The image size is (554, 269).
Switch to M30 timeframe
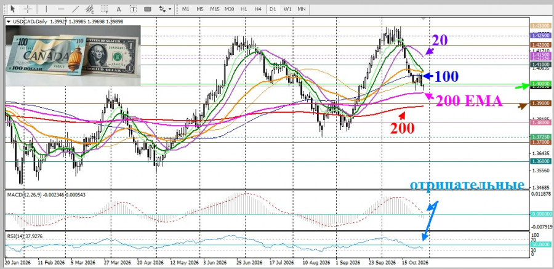230,9
